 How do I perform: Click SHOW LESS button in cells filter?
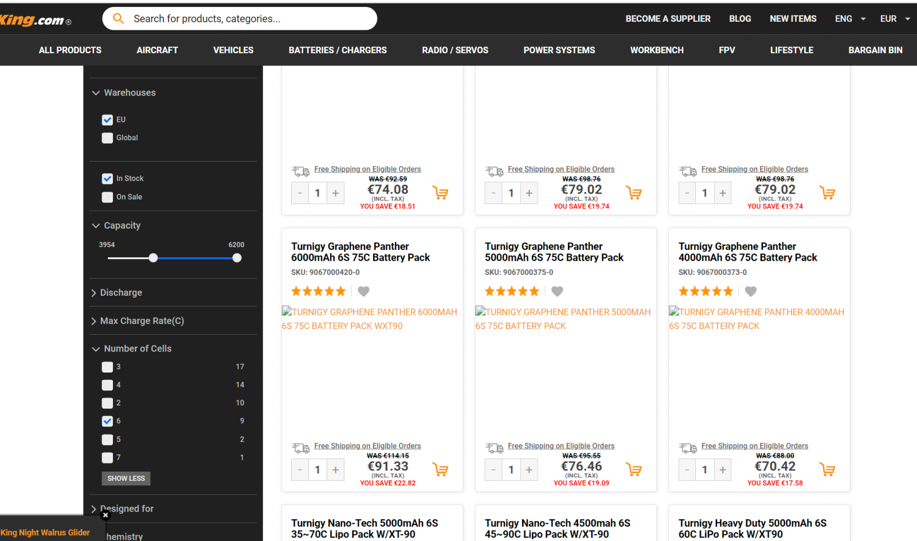(126, 479)
